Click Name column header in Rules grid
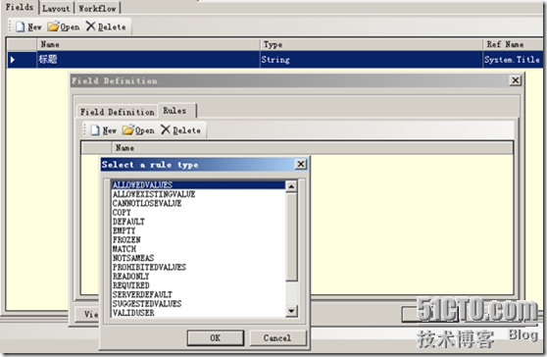The image size is (547, 357). click(x=313, y=148)
